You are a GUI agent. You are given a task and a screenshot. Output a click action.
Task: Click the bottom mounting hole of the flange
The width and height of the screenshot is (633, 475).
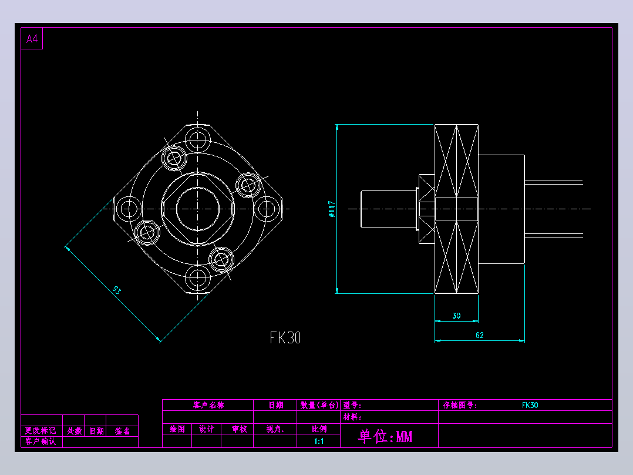[198, 277]
